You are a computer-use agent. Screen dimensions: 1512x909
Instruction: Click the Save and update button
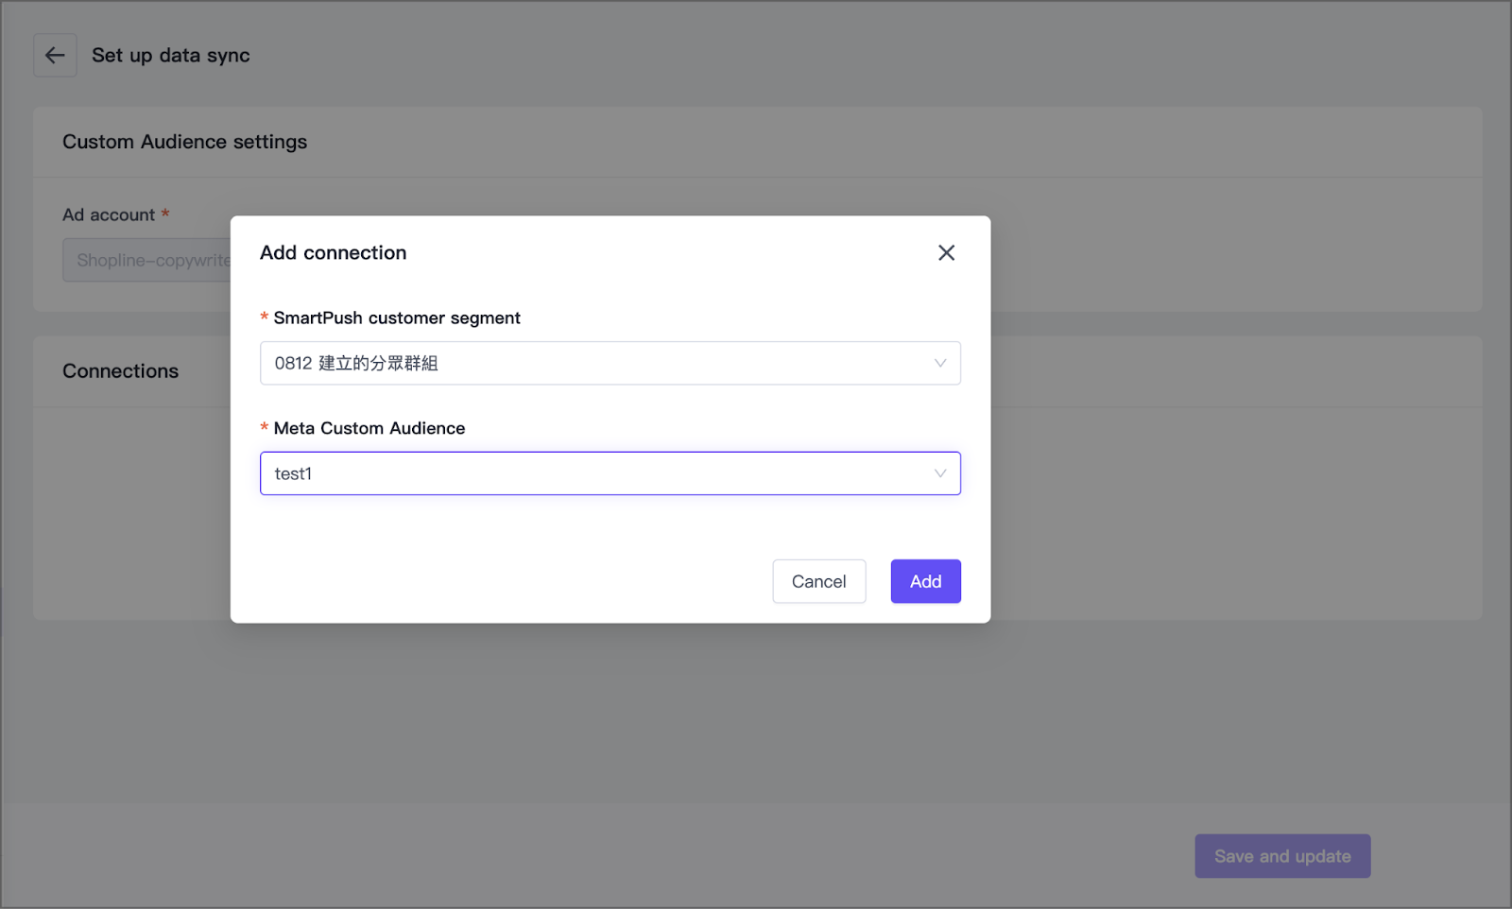click(1281, 856)
